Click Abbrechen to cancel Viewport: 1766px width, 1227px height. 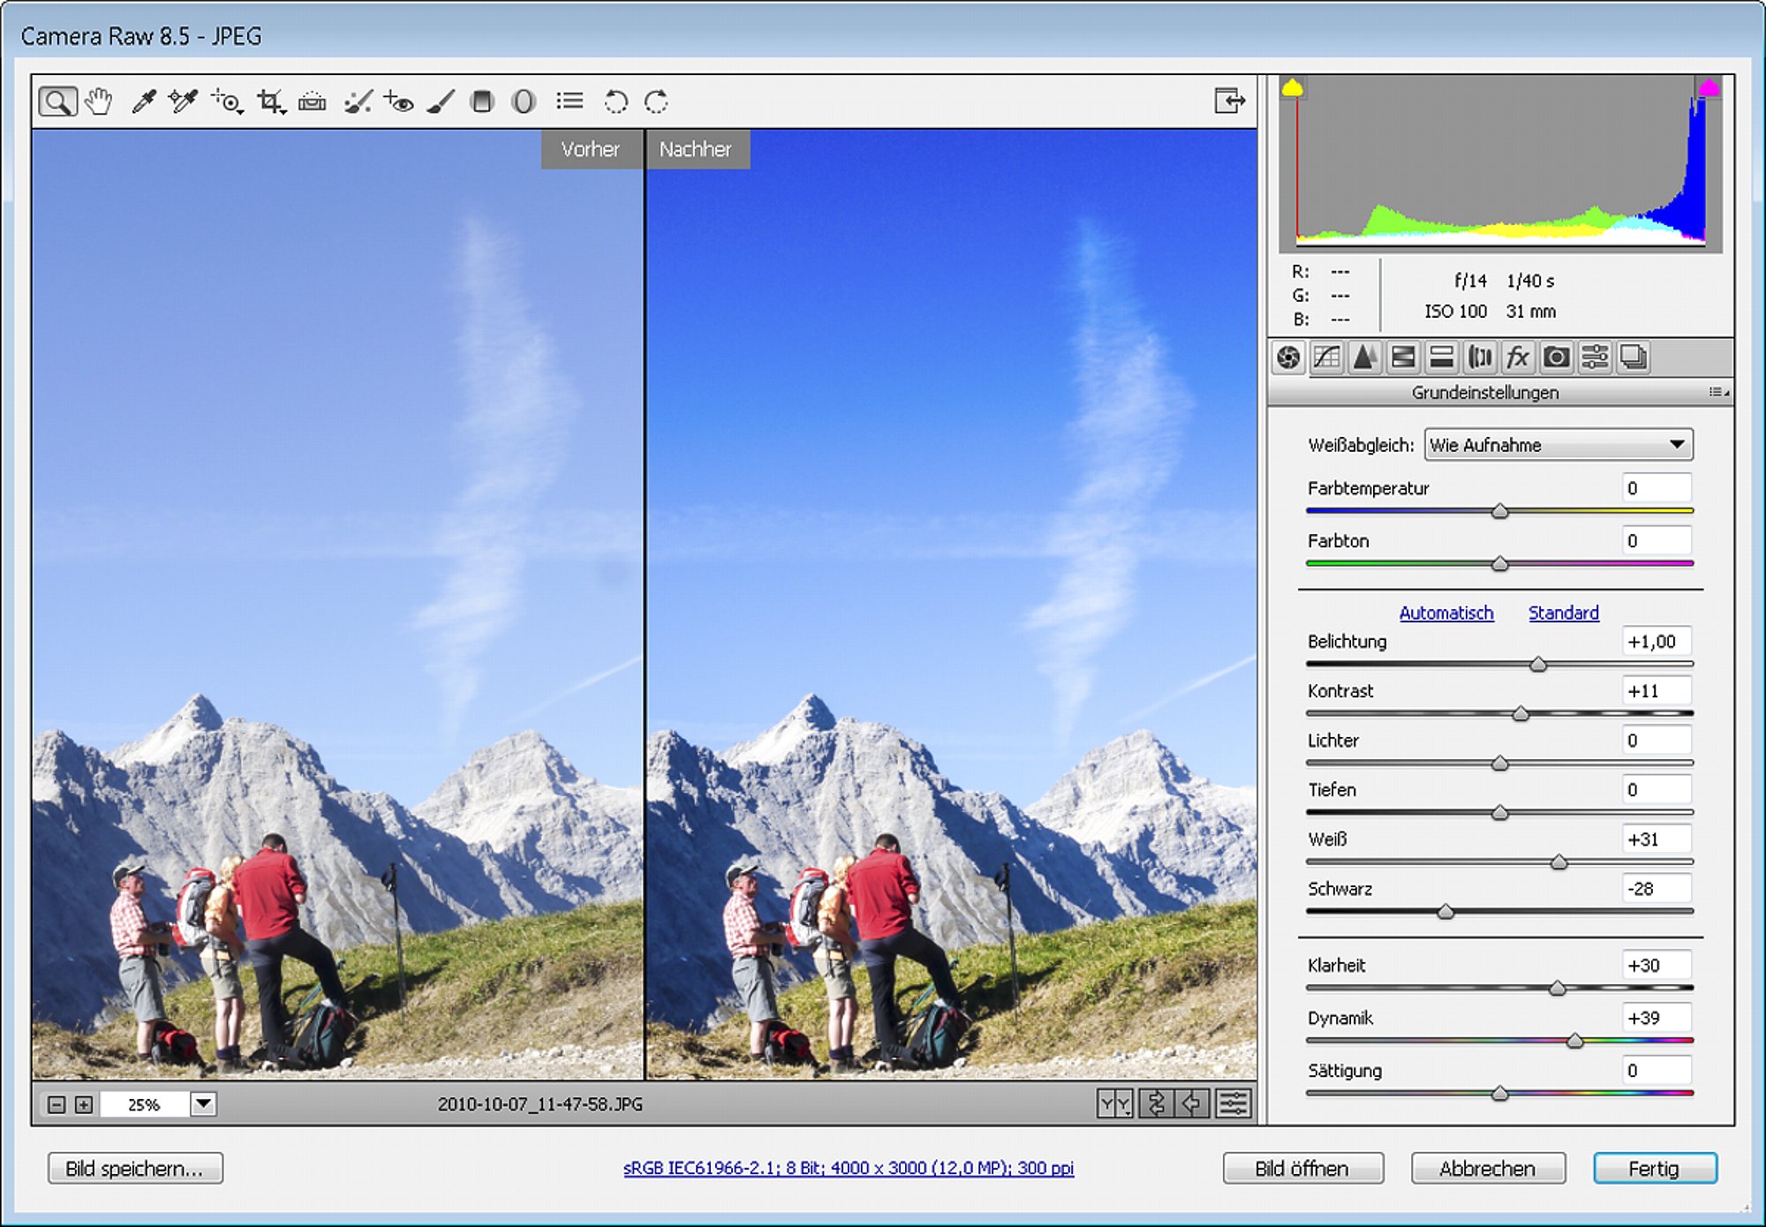pyautogui.click(x=1488, y=1169)
